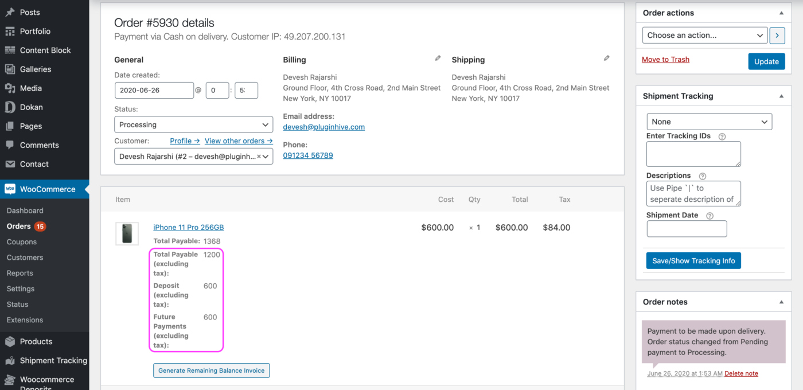
Task: Click the Orders count badge 15
Action: (x=40, y=227)
